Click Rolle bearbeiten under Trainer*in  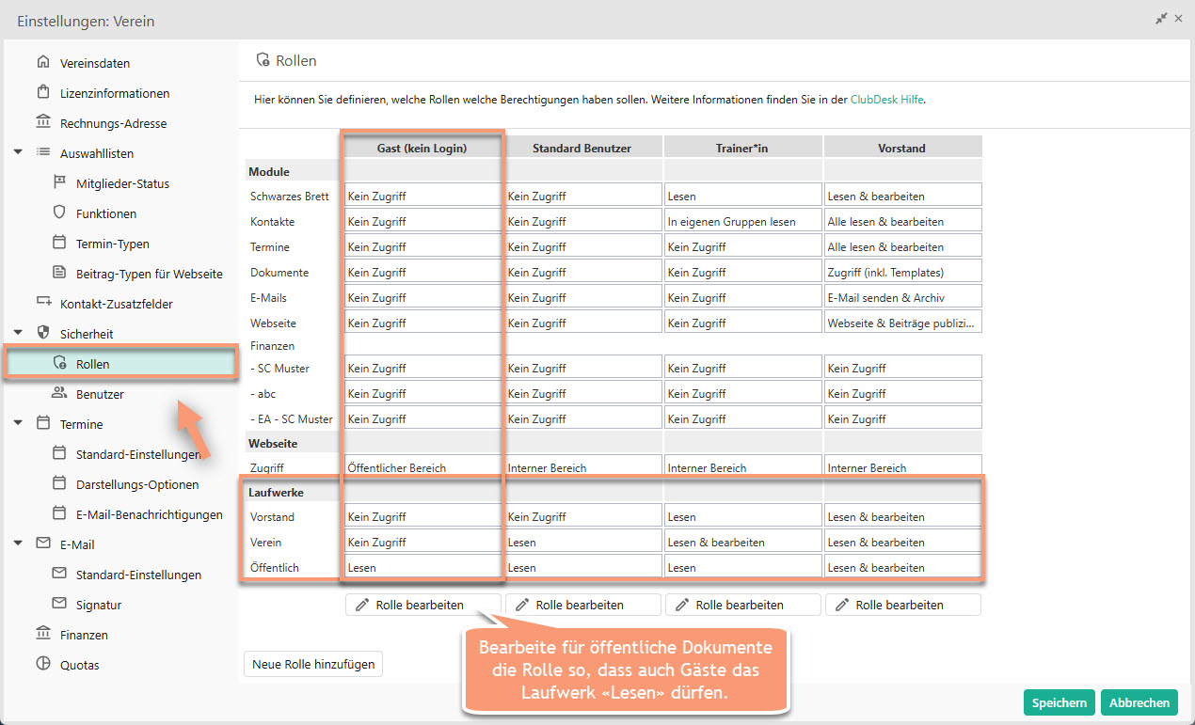click(x=743, y=605)
